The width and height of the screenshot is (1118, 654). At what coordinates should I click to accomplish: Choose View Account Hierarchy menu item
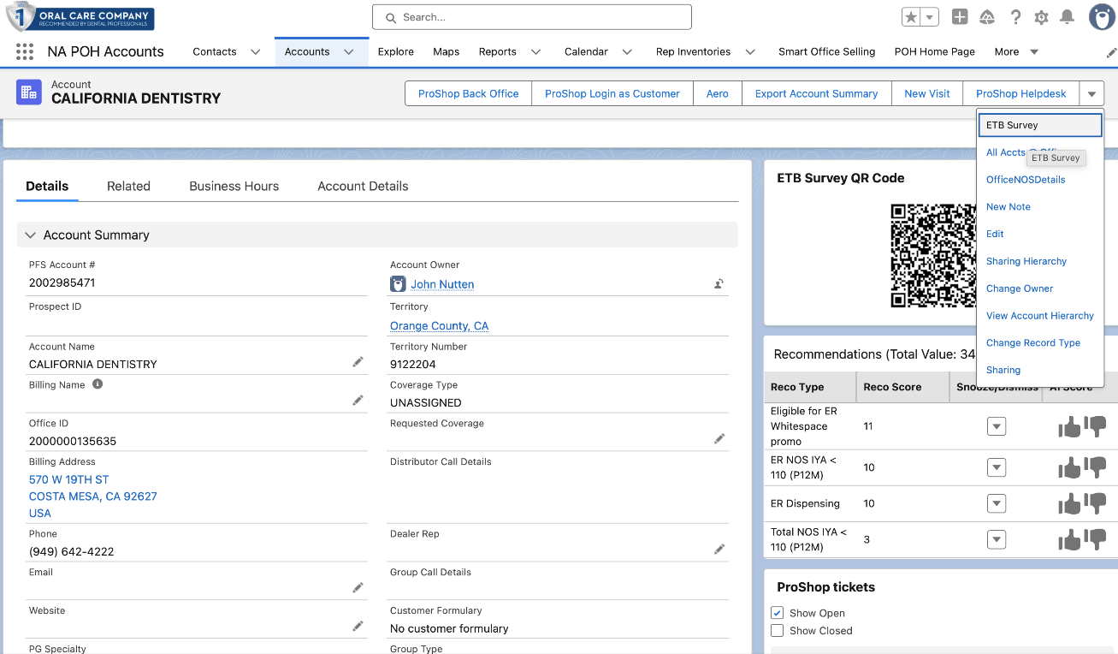(1040, 316)
